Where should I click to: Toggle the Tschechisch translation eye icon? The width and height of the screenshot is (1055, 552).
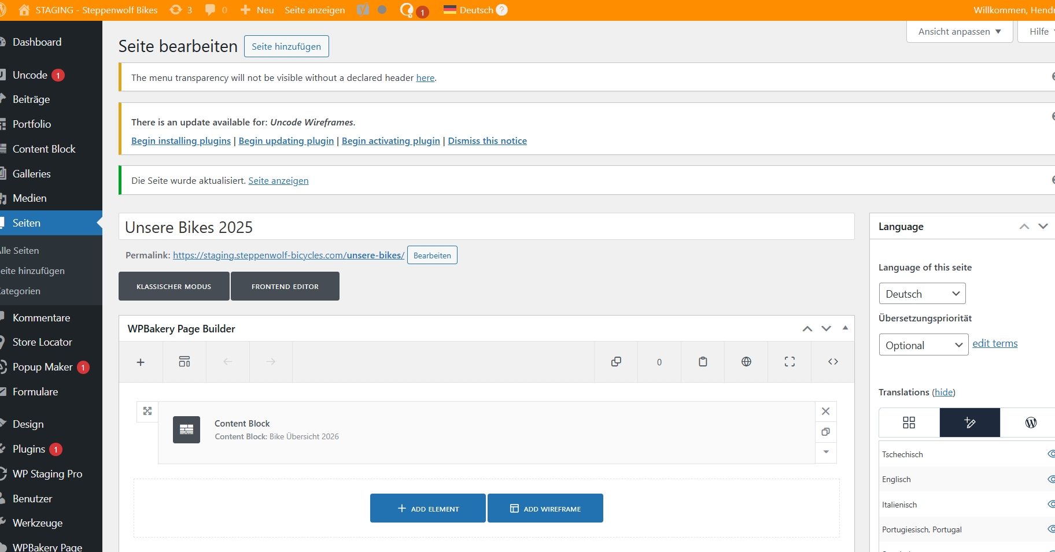click(1051, 454)
